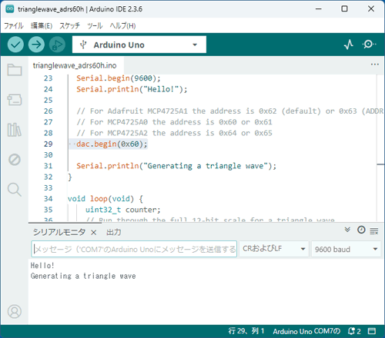Image resolution: width=385 pixels, height=338 pixels.
Task: Switch to the 出力 tab
Action: (x=114, y=232)
